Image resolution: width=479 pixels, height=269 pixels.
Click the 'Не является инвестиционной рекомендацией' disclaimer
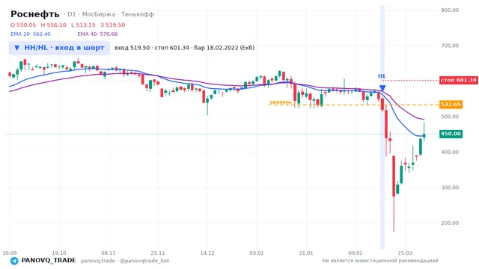[x=380, y=261]
